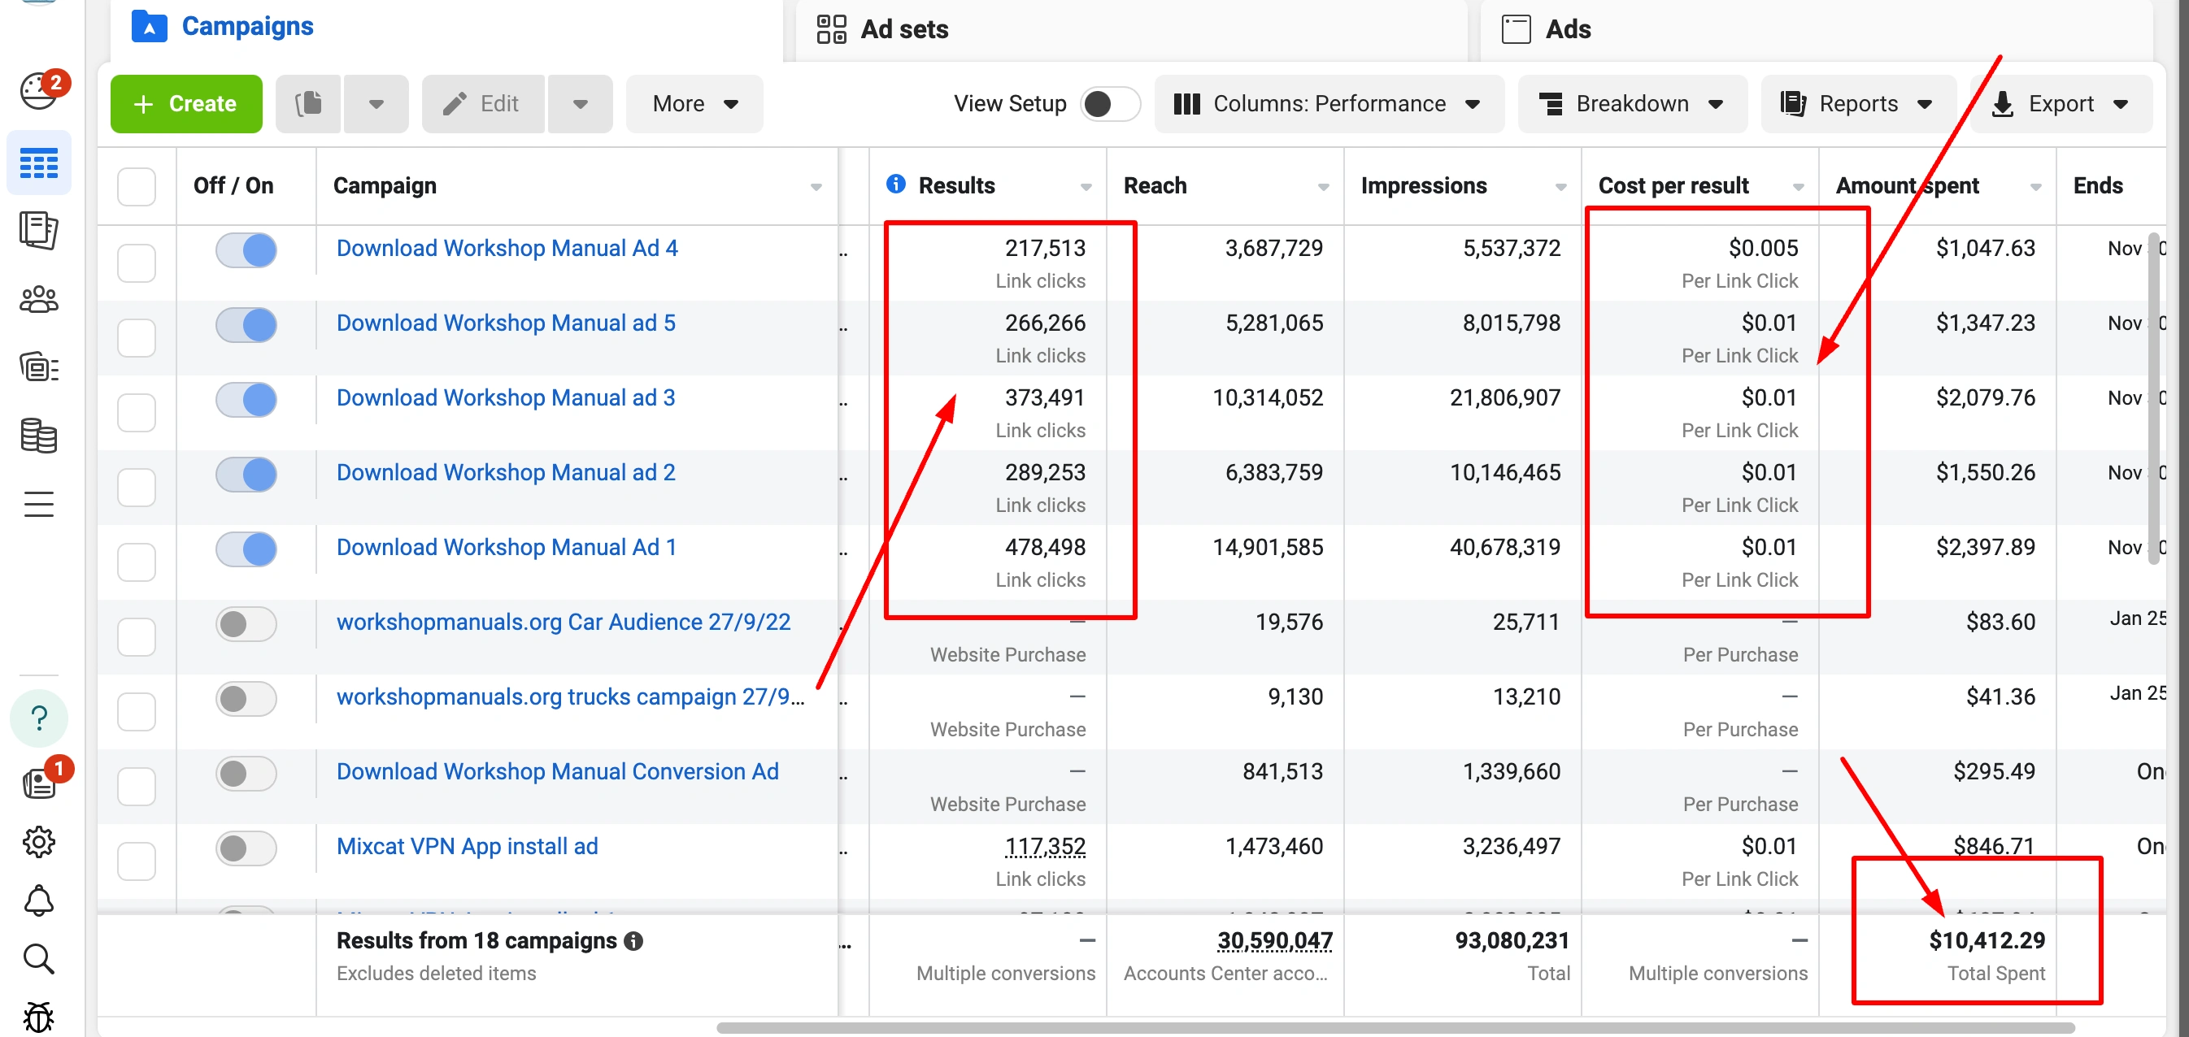The height and width of the screenshot is (1037, 2189).
Task: Open the Columns: Performance dropdown
Action: click(x=1327, y=103)
